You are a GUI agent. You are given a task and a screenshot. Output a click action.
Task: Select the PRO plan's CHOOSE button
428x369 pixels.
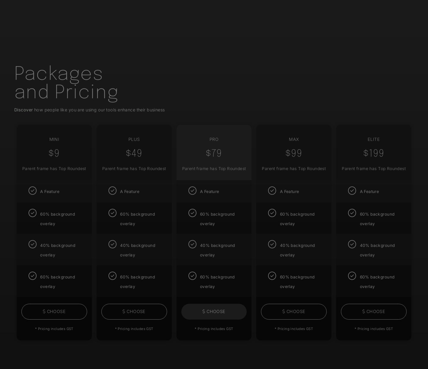pos(214,312)
